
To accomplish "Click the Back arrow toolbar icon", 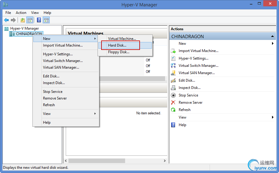I will click(x=6, y=20).
